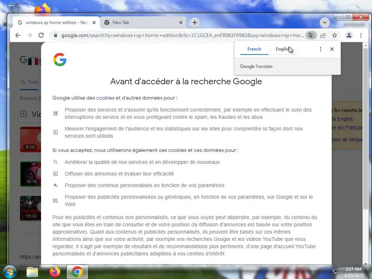
Task: Click the site lock icon in address bar
Action: click(x=56, y=35)
